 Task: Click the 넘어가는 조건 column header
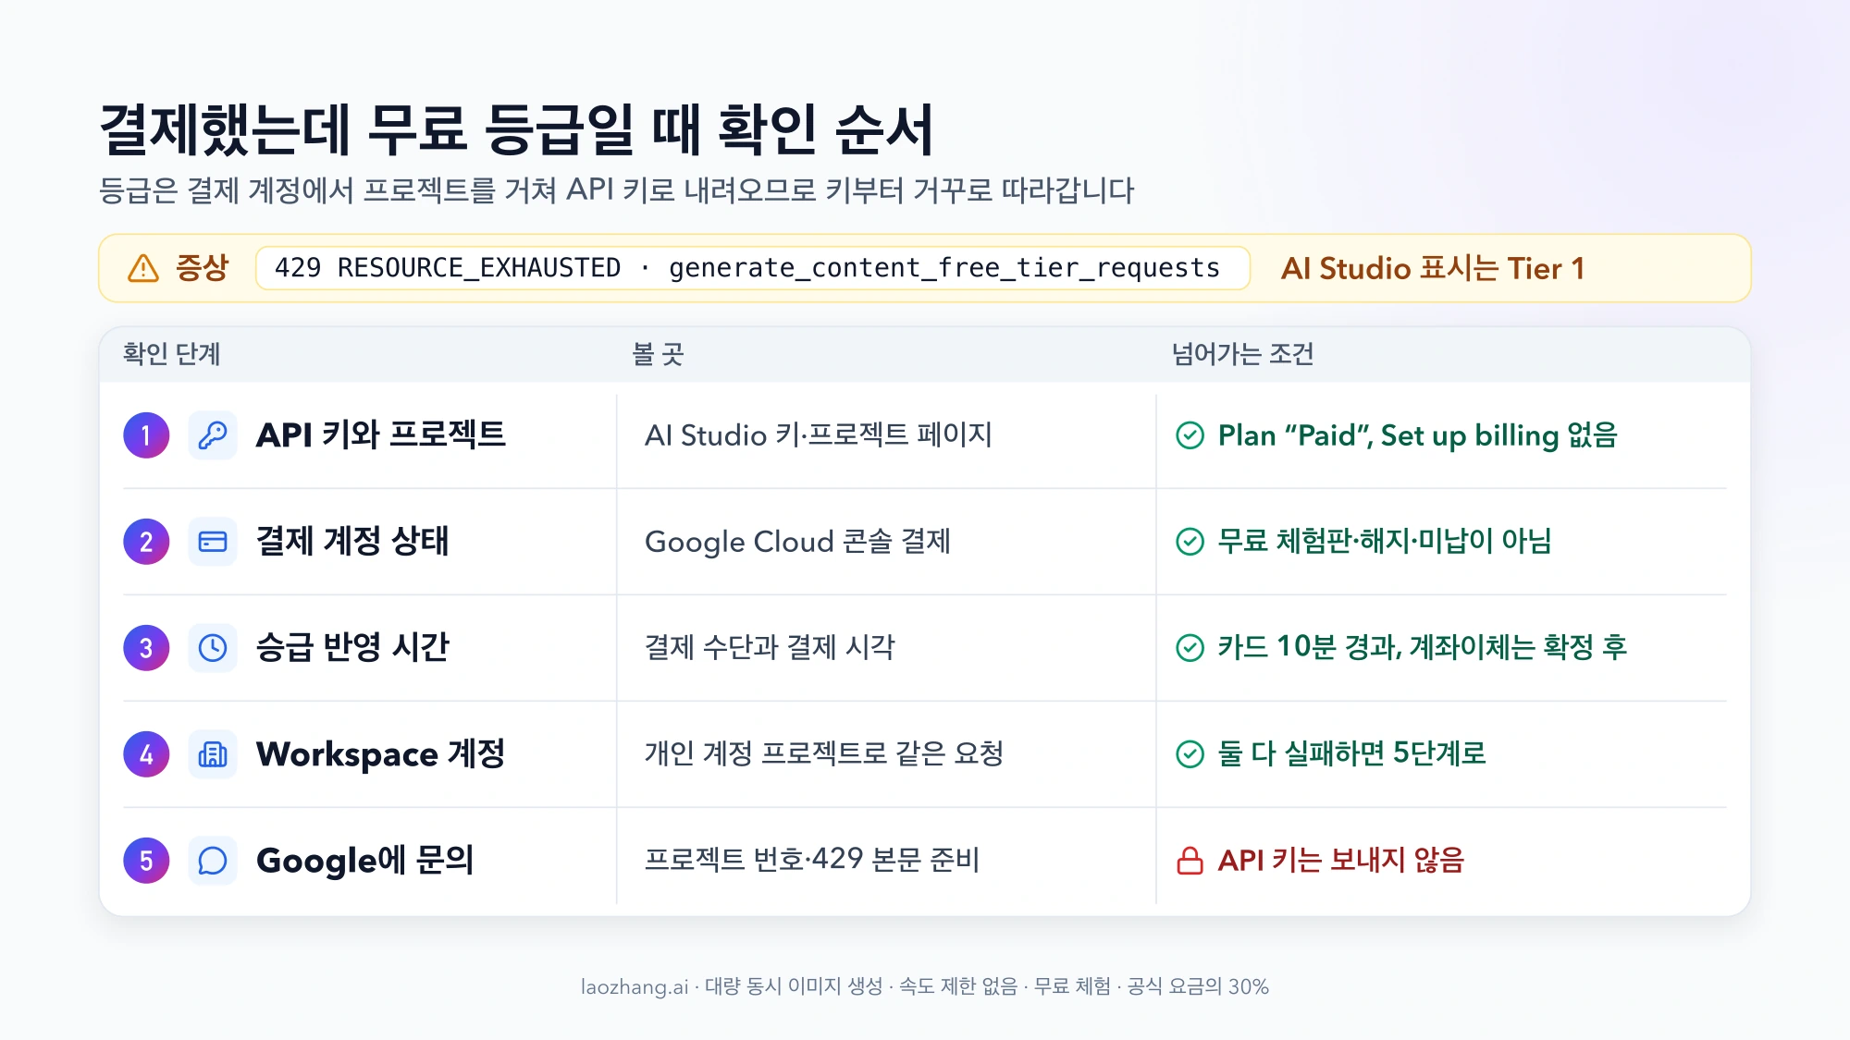coord(1242,354)
